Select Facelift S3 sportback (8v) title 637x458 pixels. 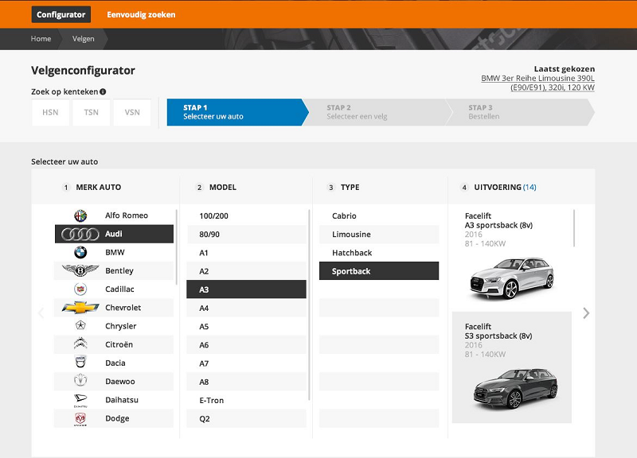[x=498, y=332]
